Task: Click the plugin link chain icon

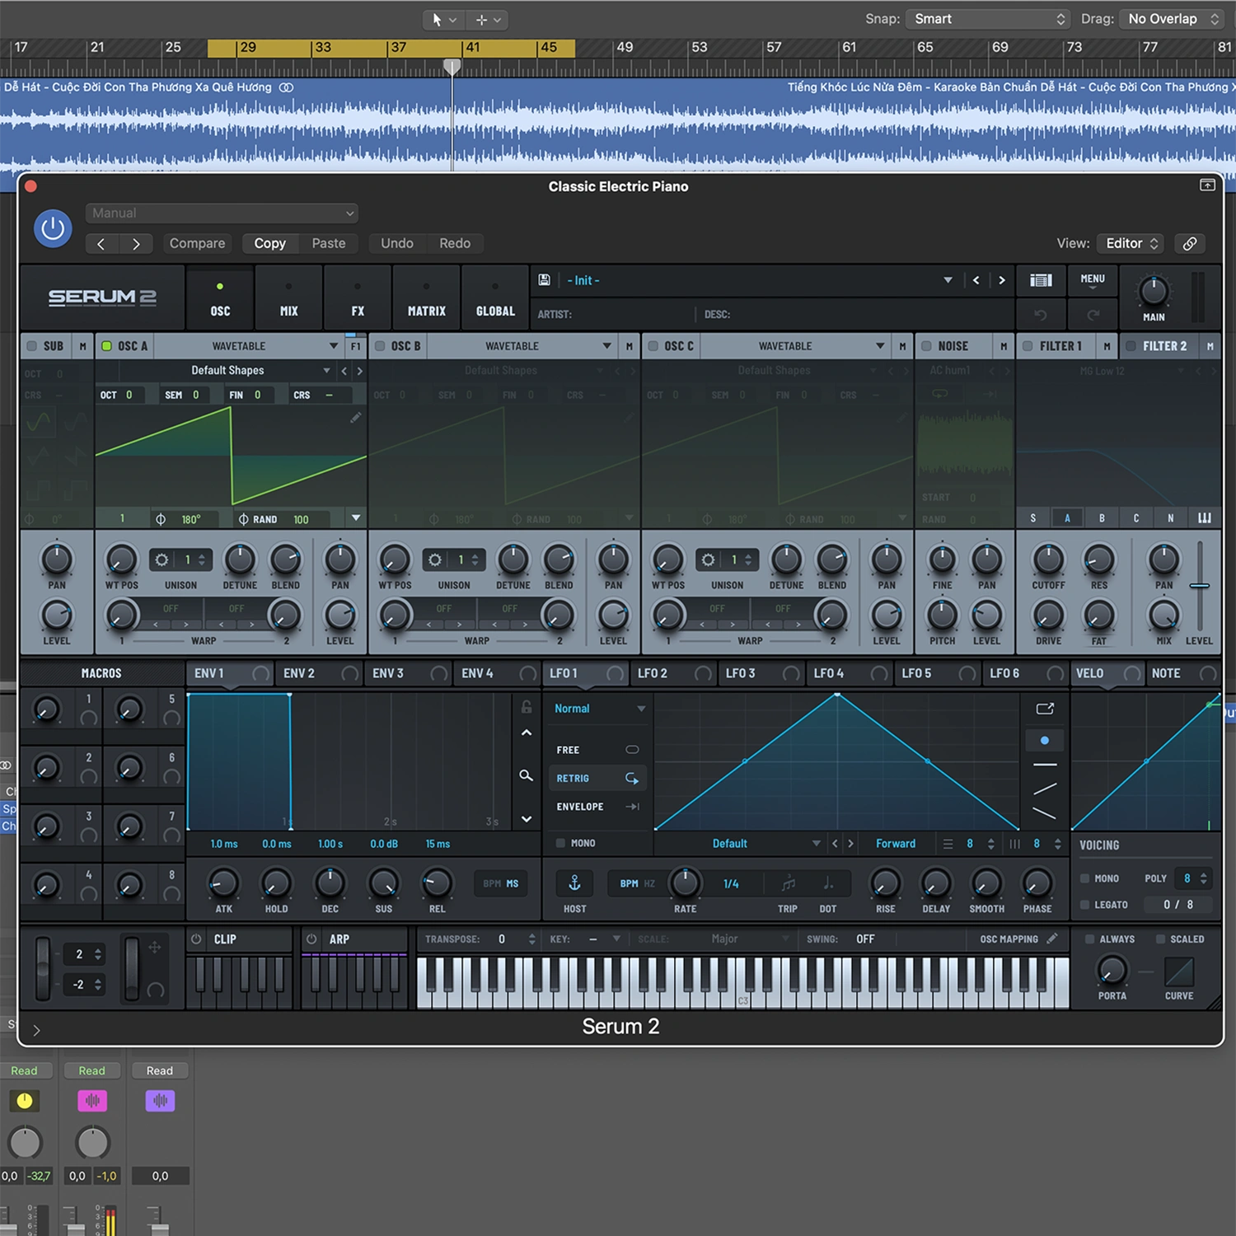Action: pos(1190,243)
